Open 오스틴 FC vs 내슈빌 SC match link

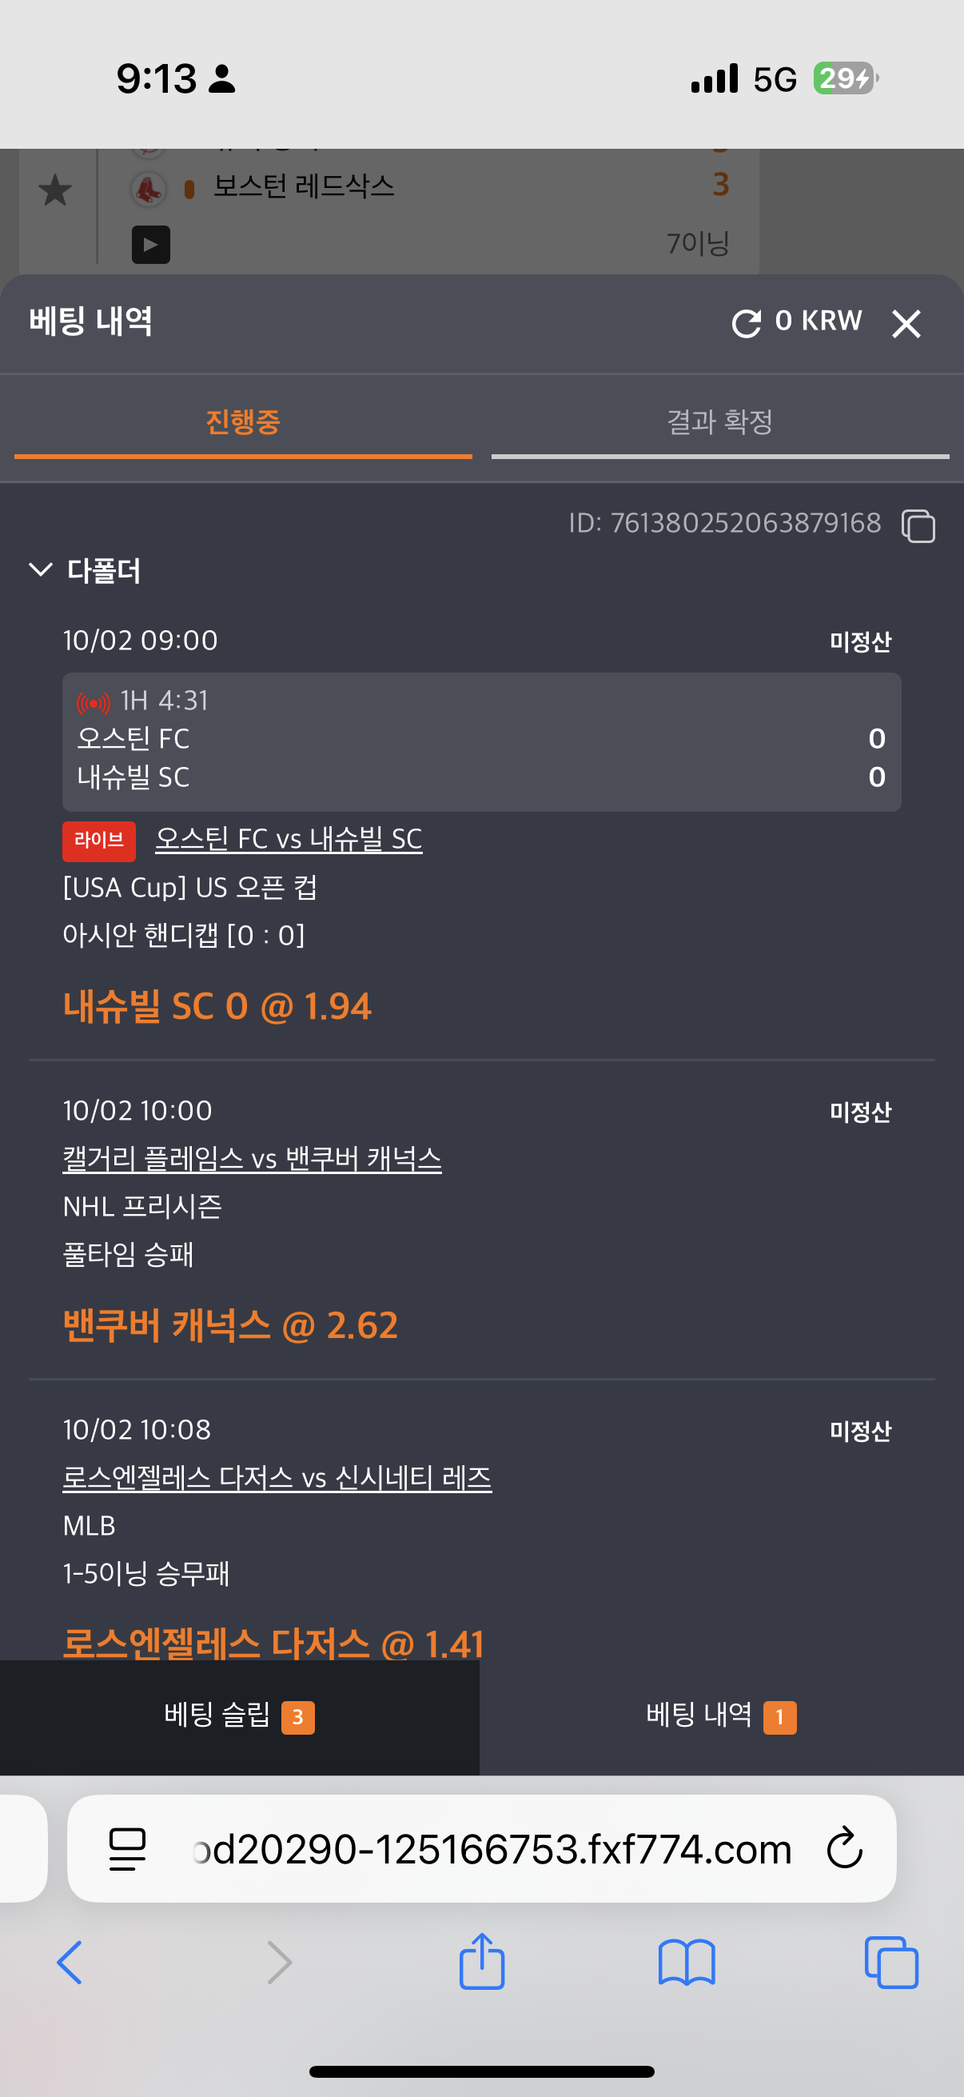coord(289,838)
